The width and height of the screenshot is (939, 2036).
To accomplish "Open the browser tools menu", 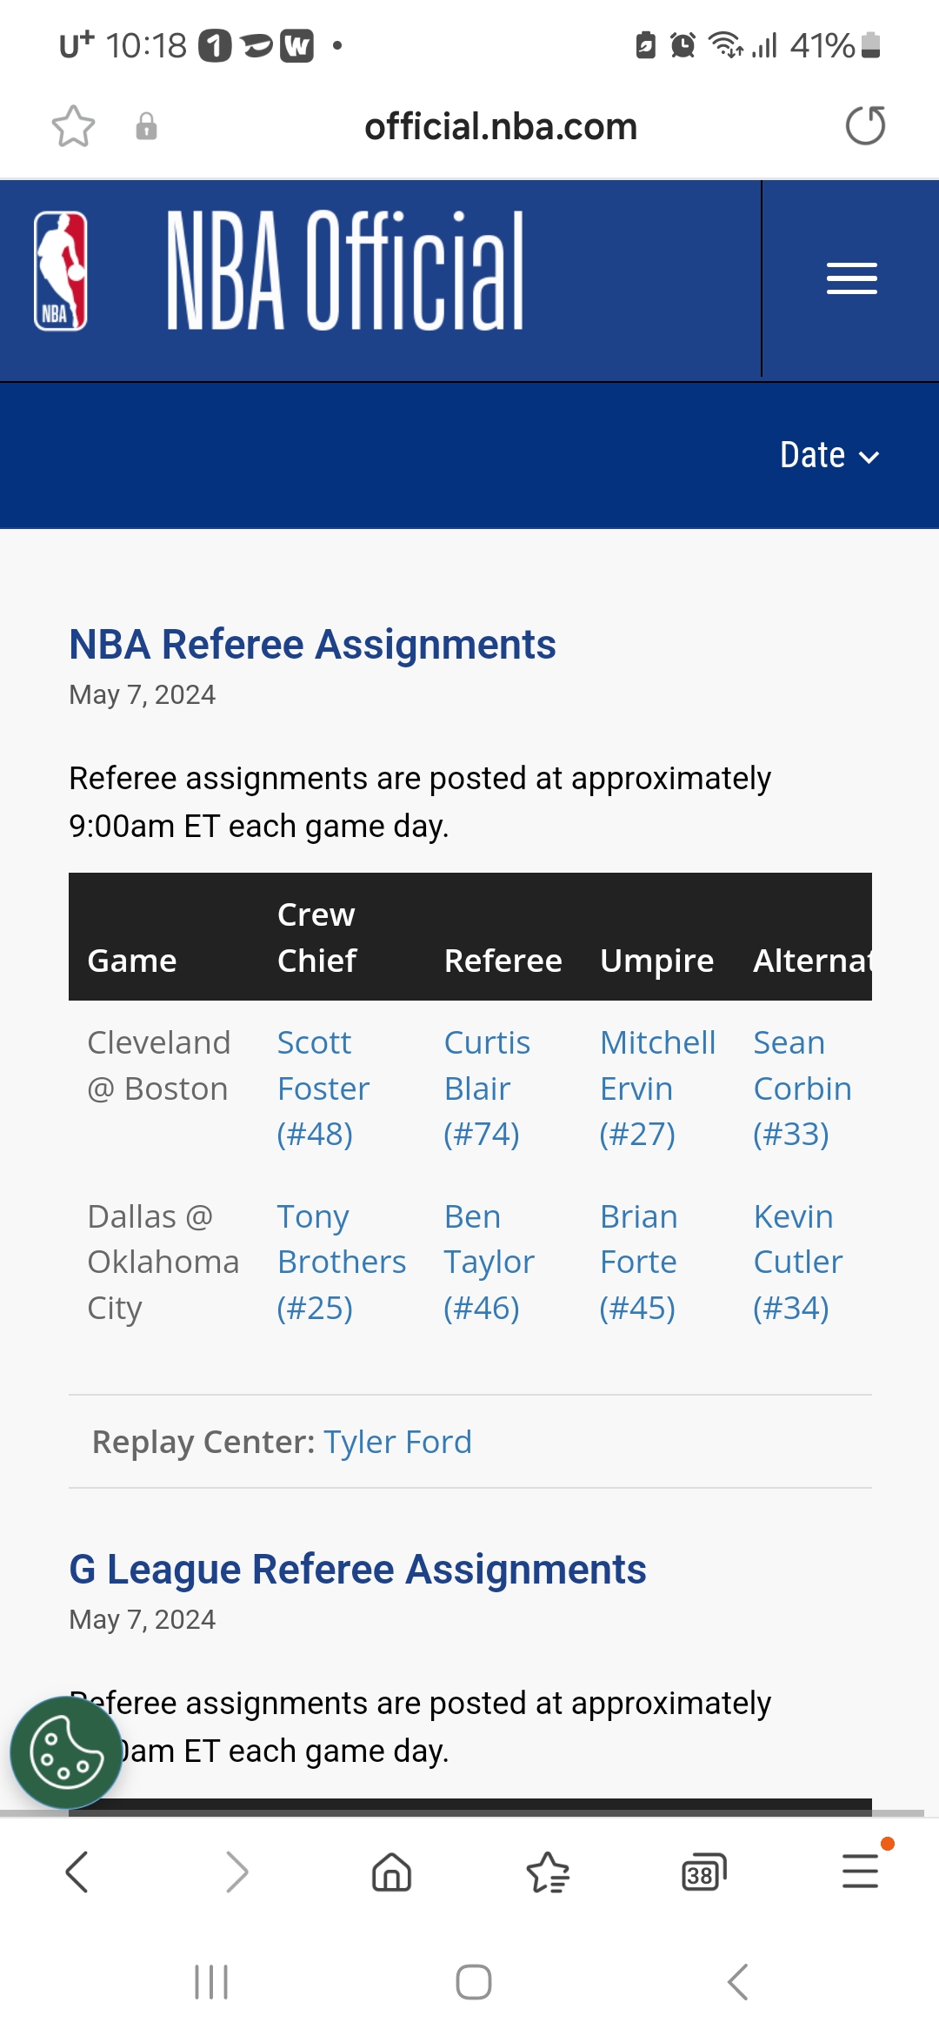I will click(860, 1872).
